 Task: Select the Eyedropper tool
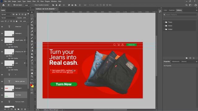32,31
